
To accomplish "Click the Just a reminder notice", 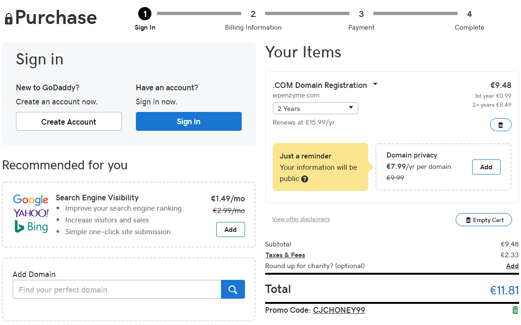I will coord(320,167).
